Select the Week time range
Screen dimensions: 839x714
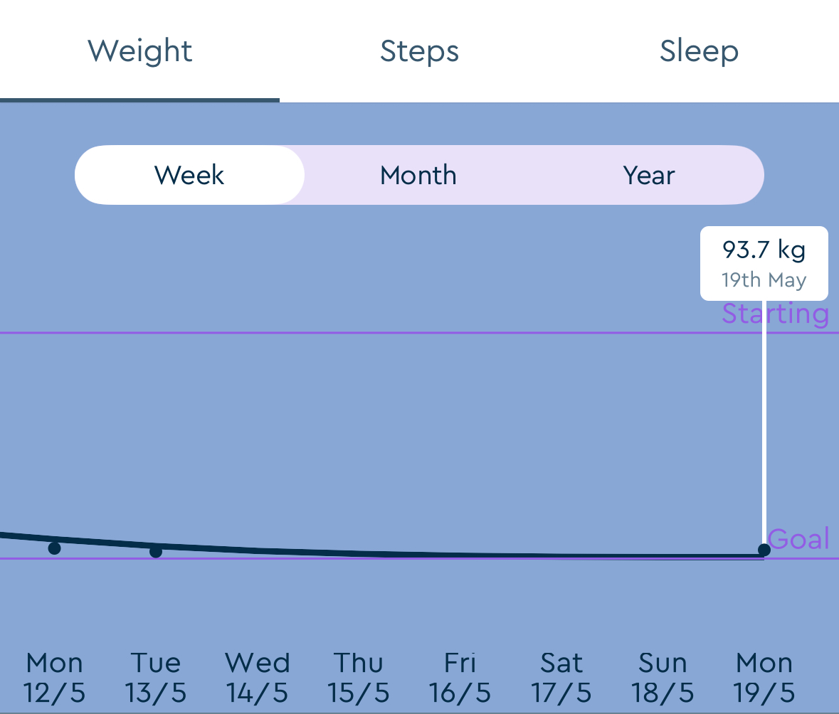click(x=189, y=175)
